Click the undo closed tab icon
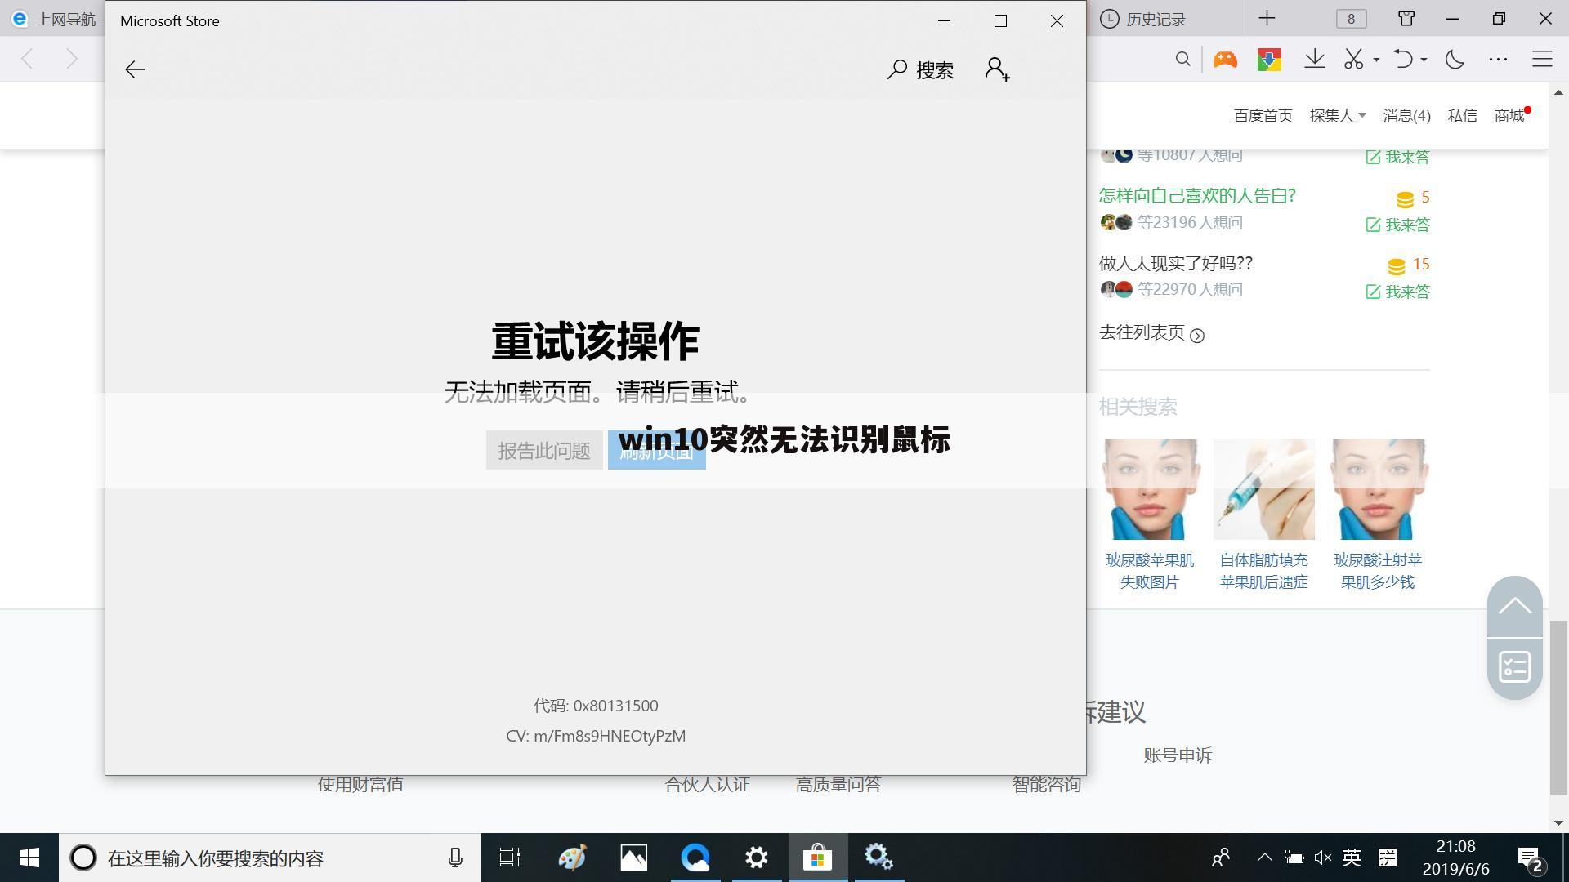The width and height of the screenshot is (1569, 882). click(x=1402, y=59)
